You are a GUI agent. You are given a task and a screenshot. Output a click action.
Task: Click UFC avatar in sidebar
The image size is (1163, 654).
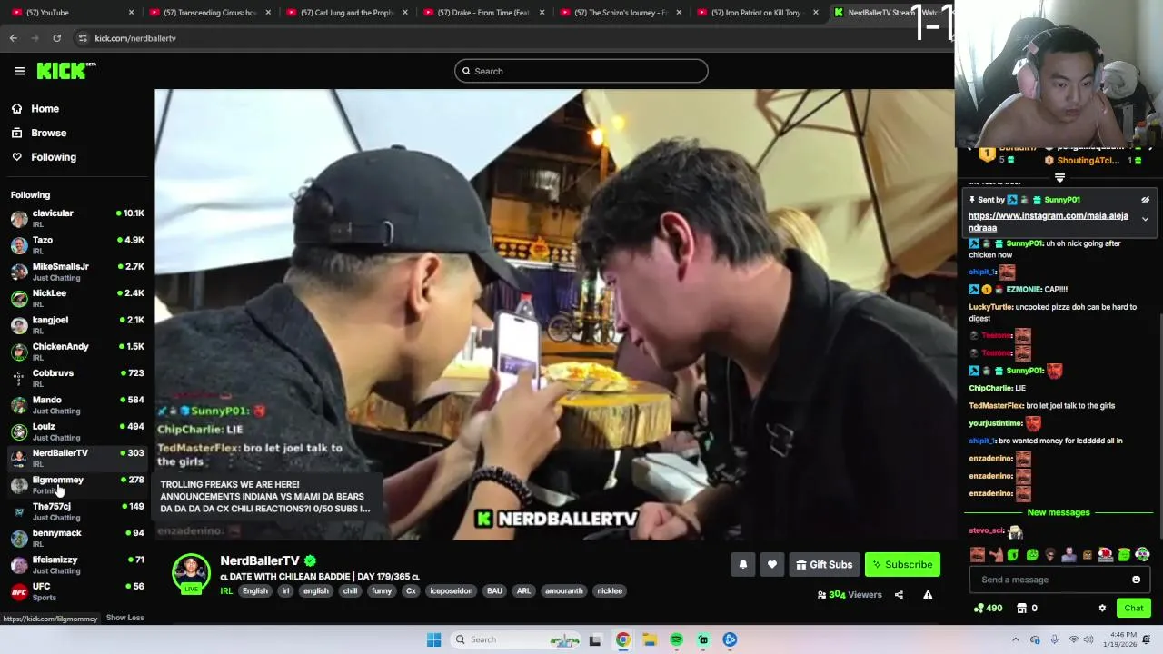(x=19, y=591)
